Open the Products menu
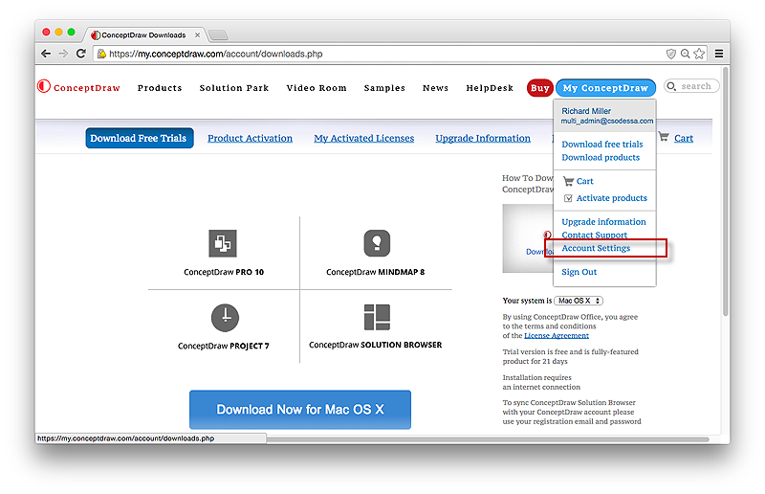This screenshot has height=494, width=765. pos(160,88)
